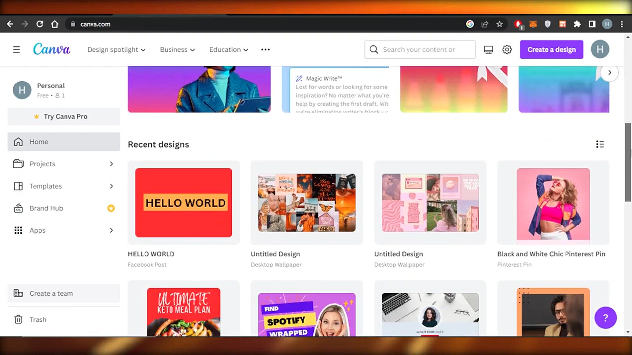Expand the Business dropdown
Image resolution: width=632 pixels, height=355 pixels.
177,49
